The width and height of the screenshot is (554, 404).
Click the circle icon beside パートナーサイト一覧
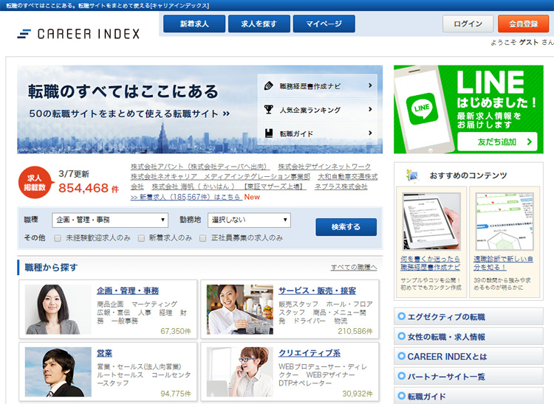click(x=401, y=376)
